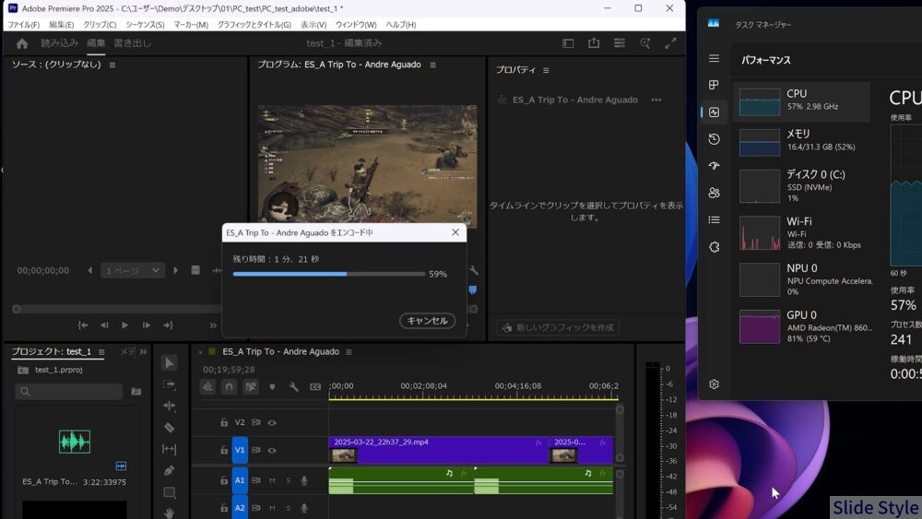Switch to 読み込み import tab
This screenshot has height=519, width=922.
[59, 43]
